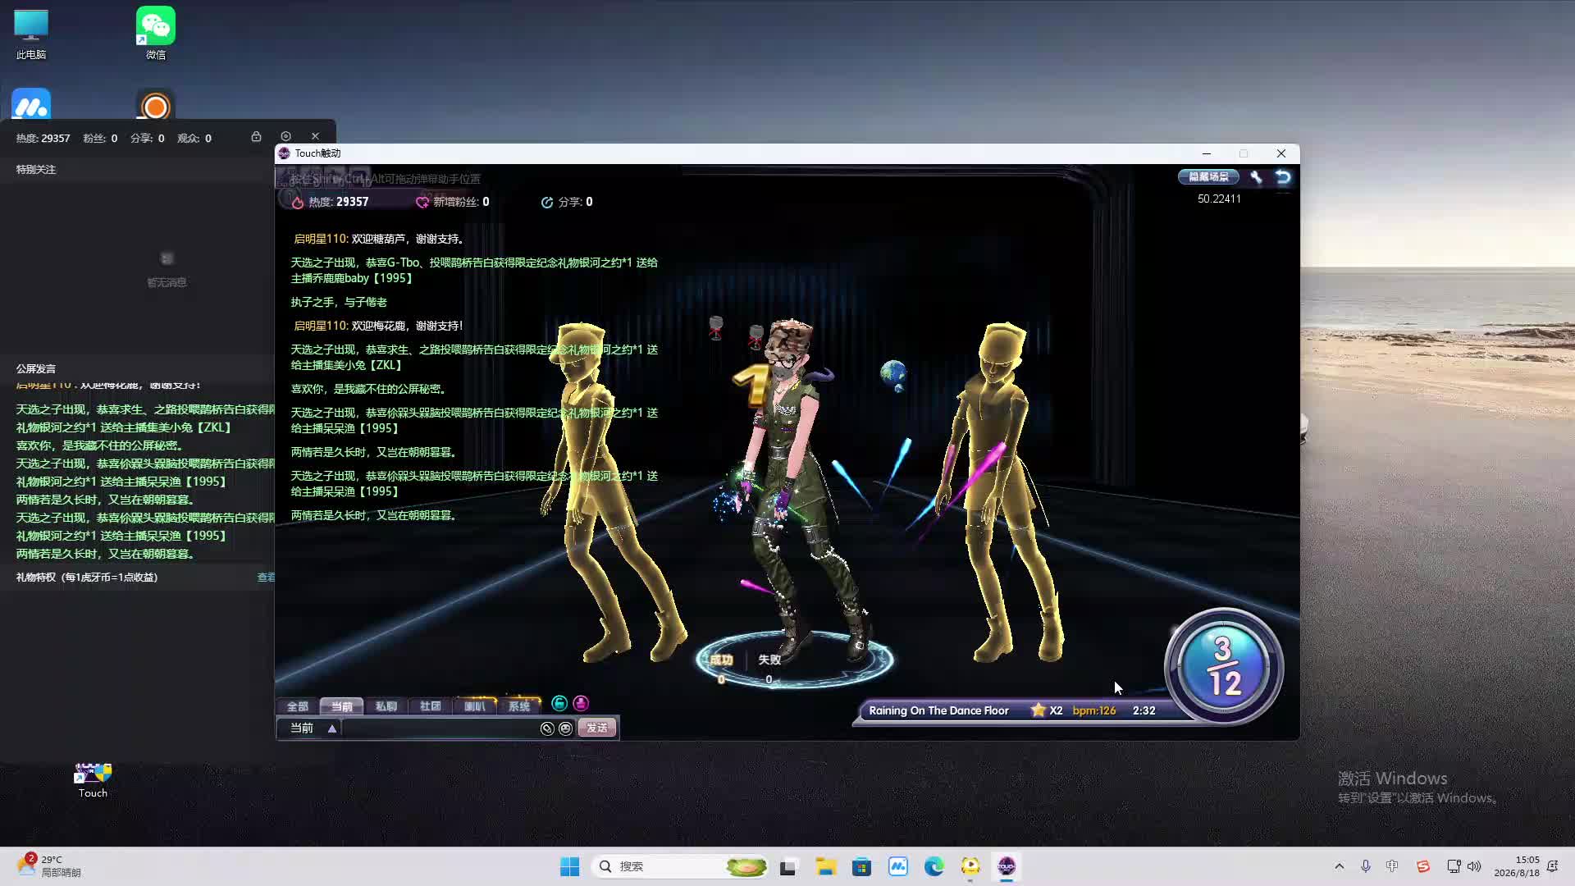Open the streaming panel settings icon
1575x886 pixels.
point(285,136)
